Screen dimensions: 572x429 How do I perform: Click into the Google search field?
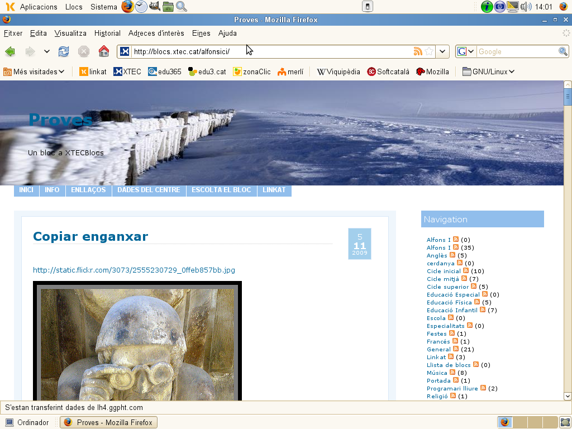517,51
